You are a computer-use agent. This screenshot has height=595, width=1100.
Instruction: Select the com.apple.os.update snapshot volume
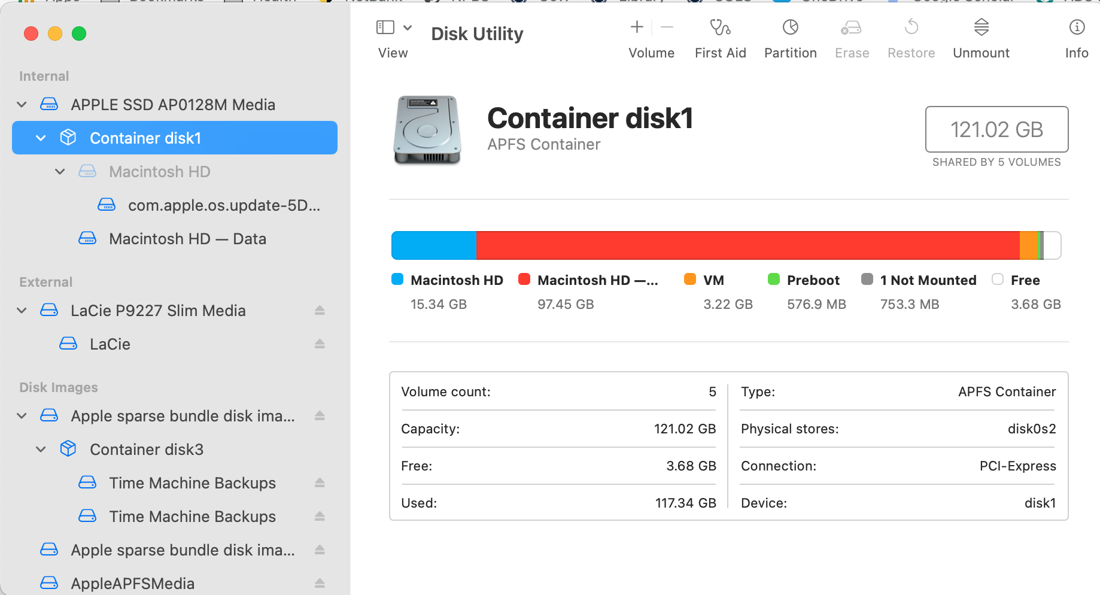coord(223,205)
